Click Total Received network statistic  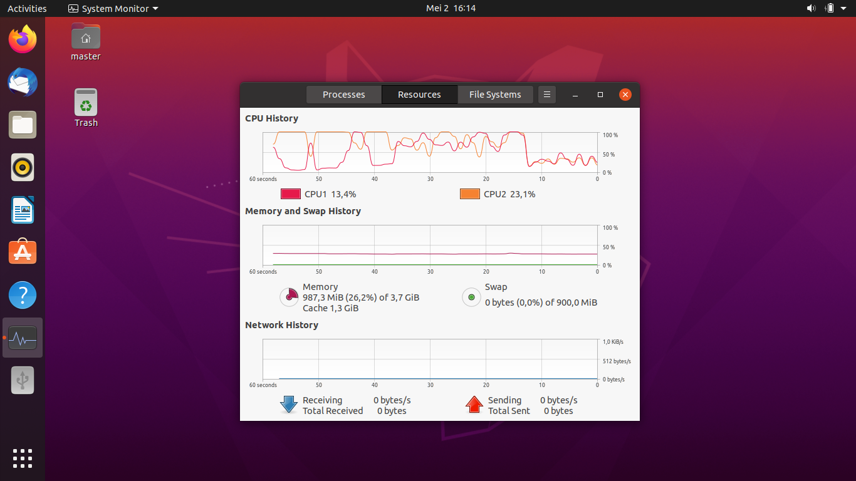[332, 410]
